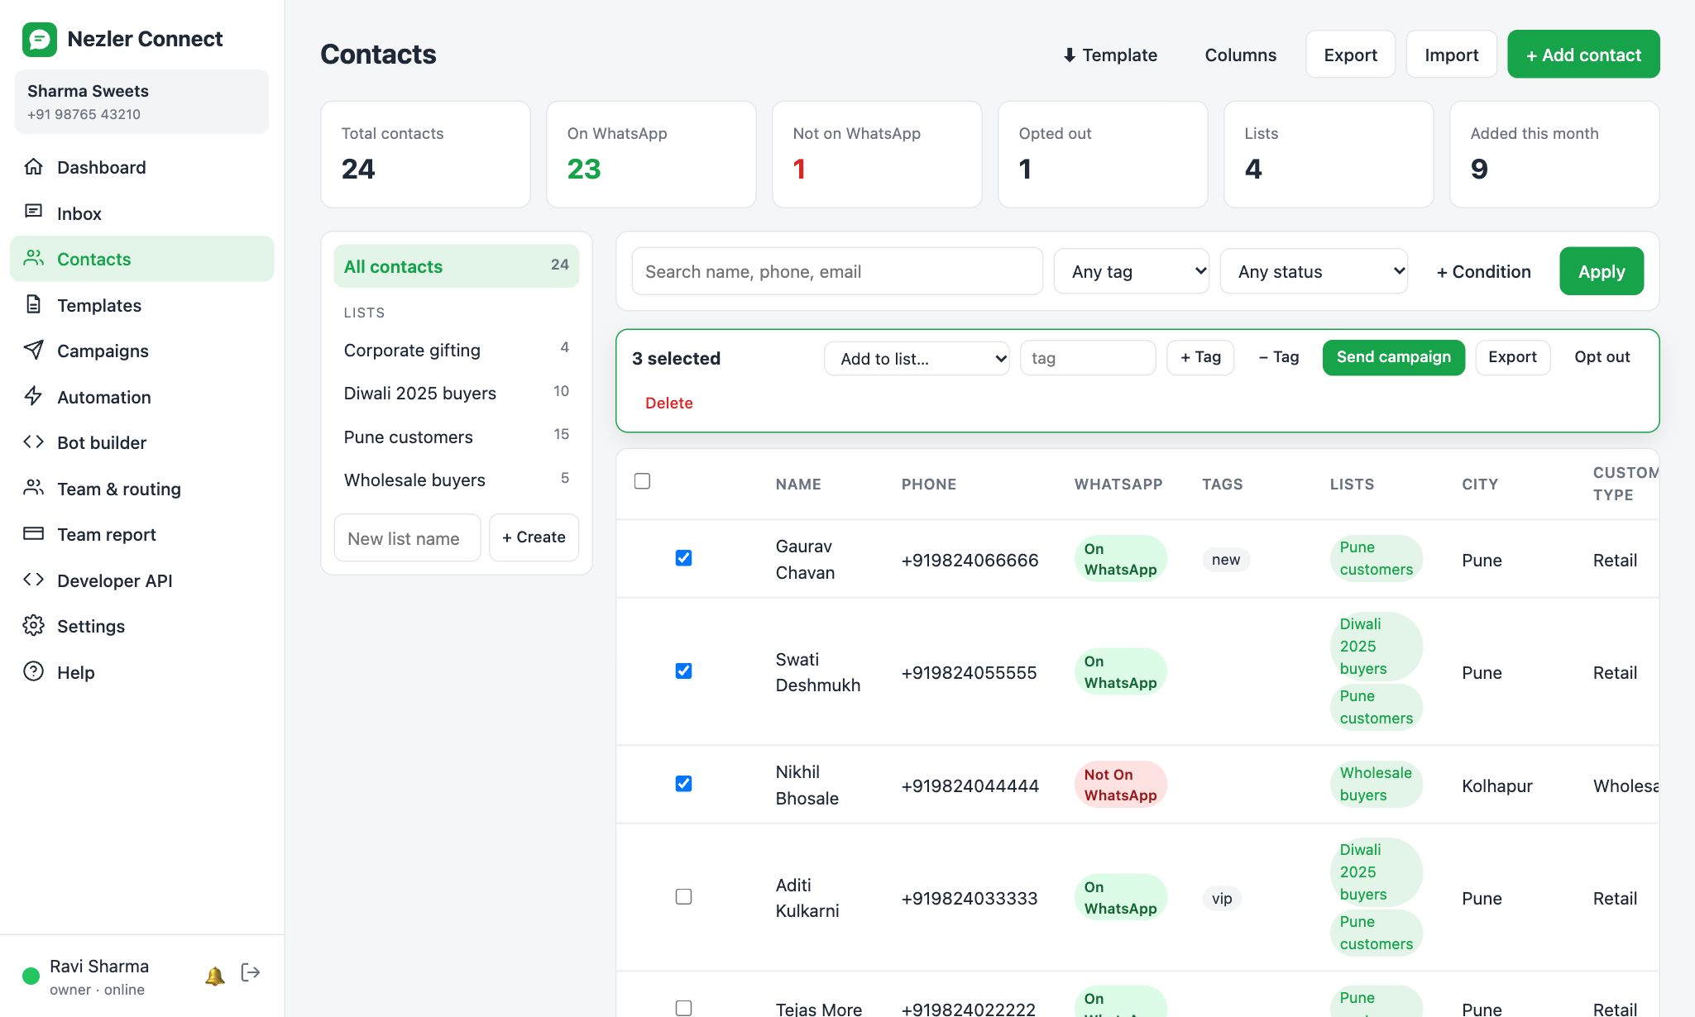
Task: Delete the selected contacts
Action: tap(669, 403)
